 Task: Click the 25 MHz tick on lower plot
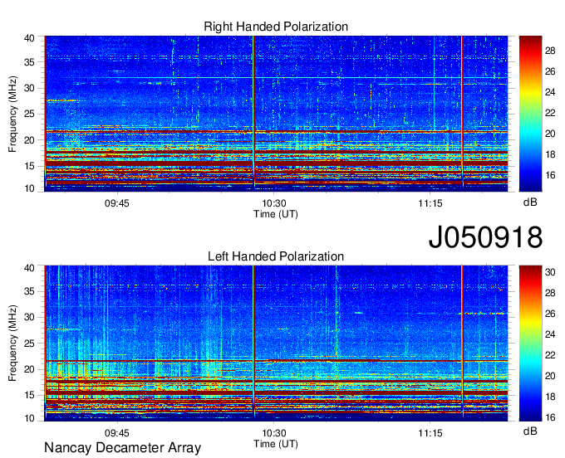tap(29, 343)
